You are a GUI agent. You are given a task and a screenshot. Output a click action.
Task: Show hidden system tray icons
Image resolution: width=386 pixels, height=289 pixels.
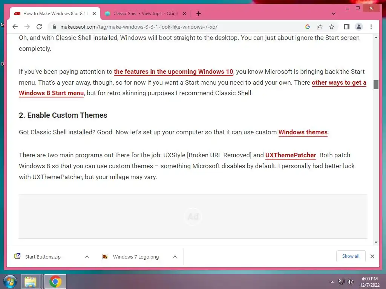[332, 282]
